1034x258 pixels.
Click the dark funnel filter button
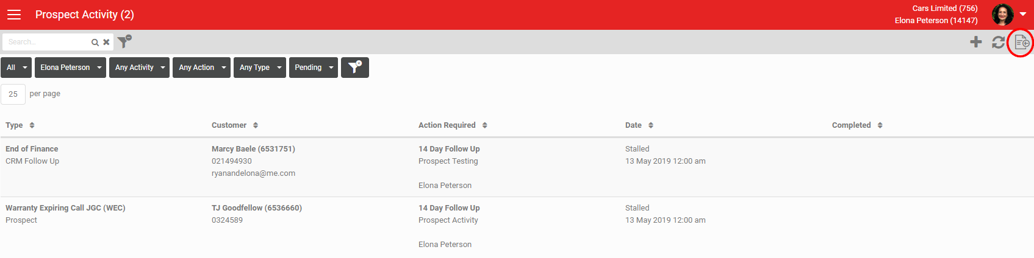[355, 68]
